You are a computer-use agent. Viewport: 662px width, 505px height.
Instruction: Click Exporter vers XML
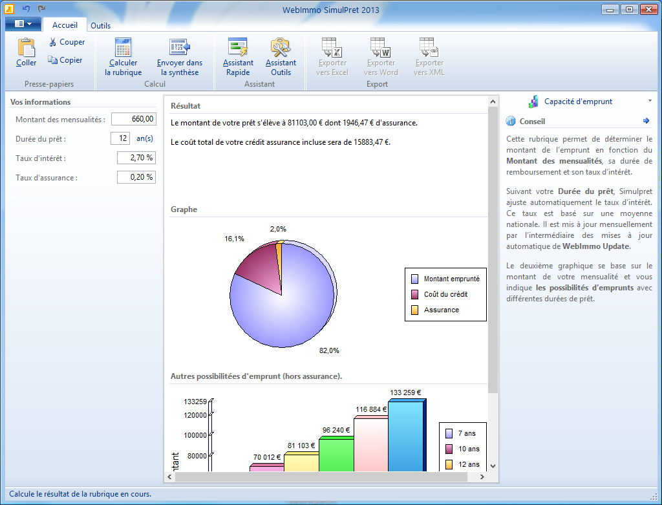[429, 57]
